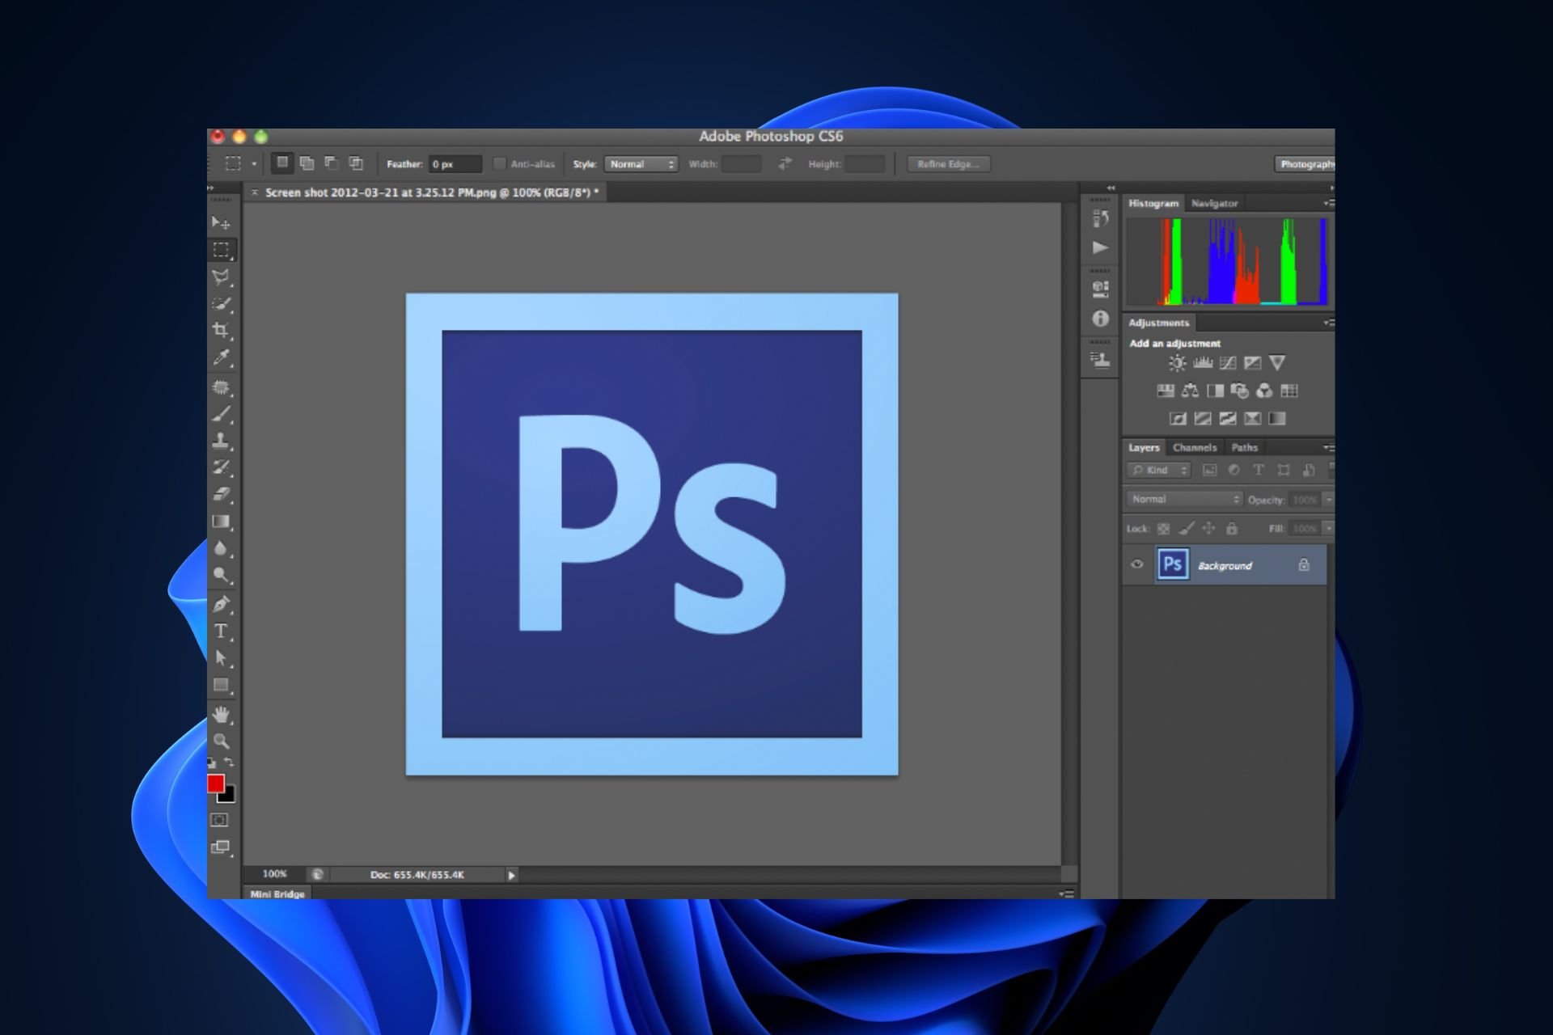Toggle Quick Mask mode
Screen dimensions: 1553x1035
point(219,820)
